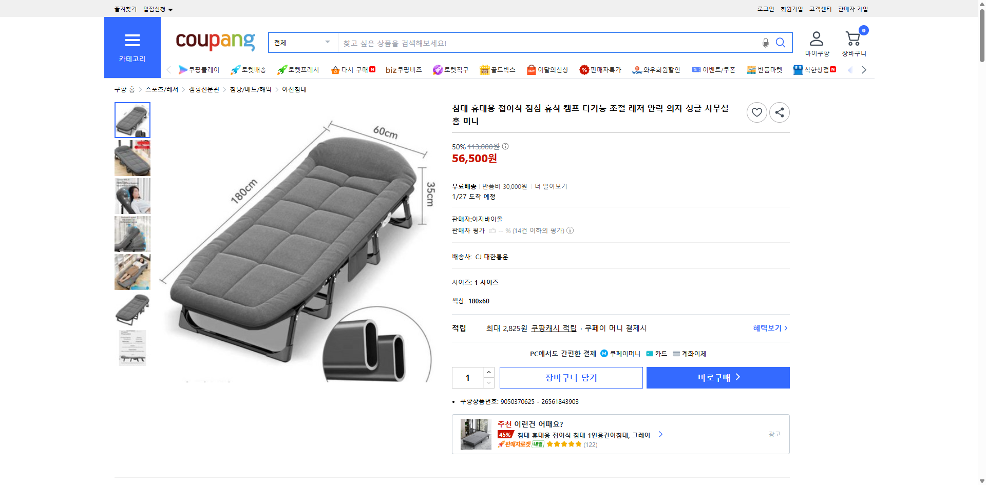Click the search magnifier icon
Viewport: 986px width, 485px height.
(x=780, y=43)
